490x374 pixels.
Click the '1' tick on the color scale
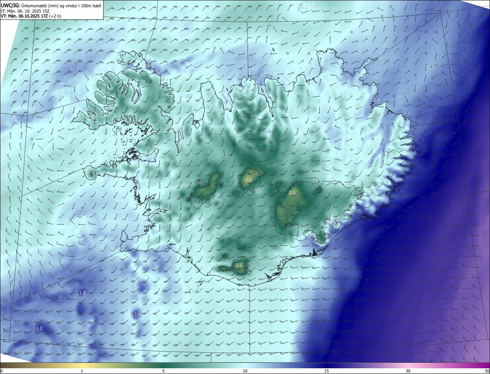pyautogui.click(x=82, y=371)
